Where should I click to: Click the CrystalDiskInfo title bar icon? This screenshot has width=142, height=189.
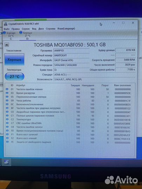coord(5,24)
